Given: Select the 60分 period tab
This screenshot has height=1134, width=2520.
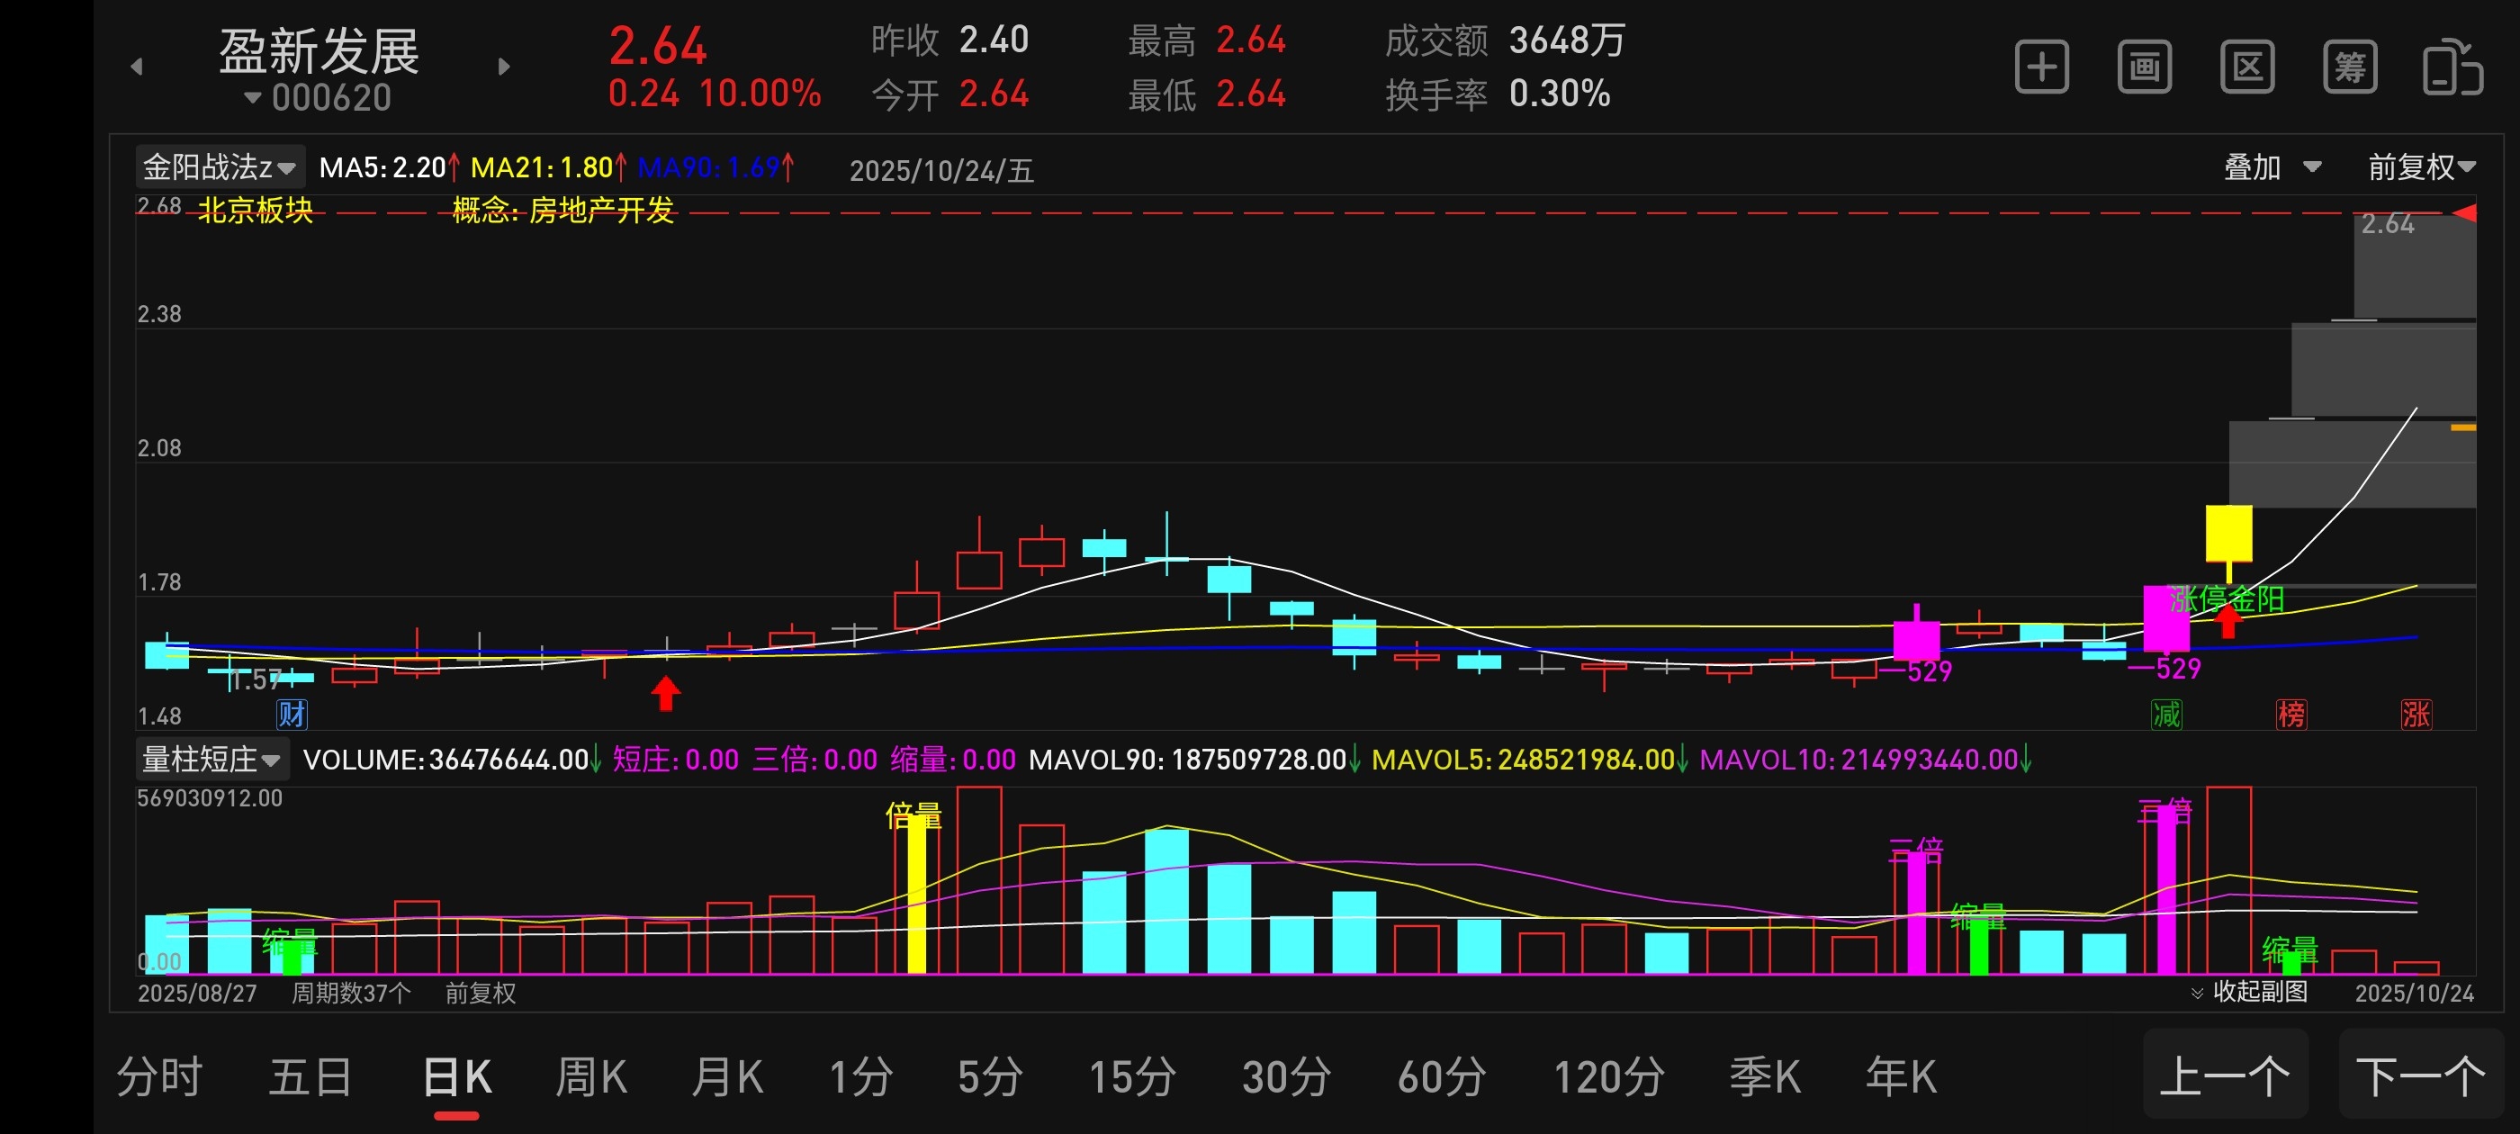Looking at the screenshot, I should 1442,1077.
